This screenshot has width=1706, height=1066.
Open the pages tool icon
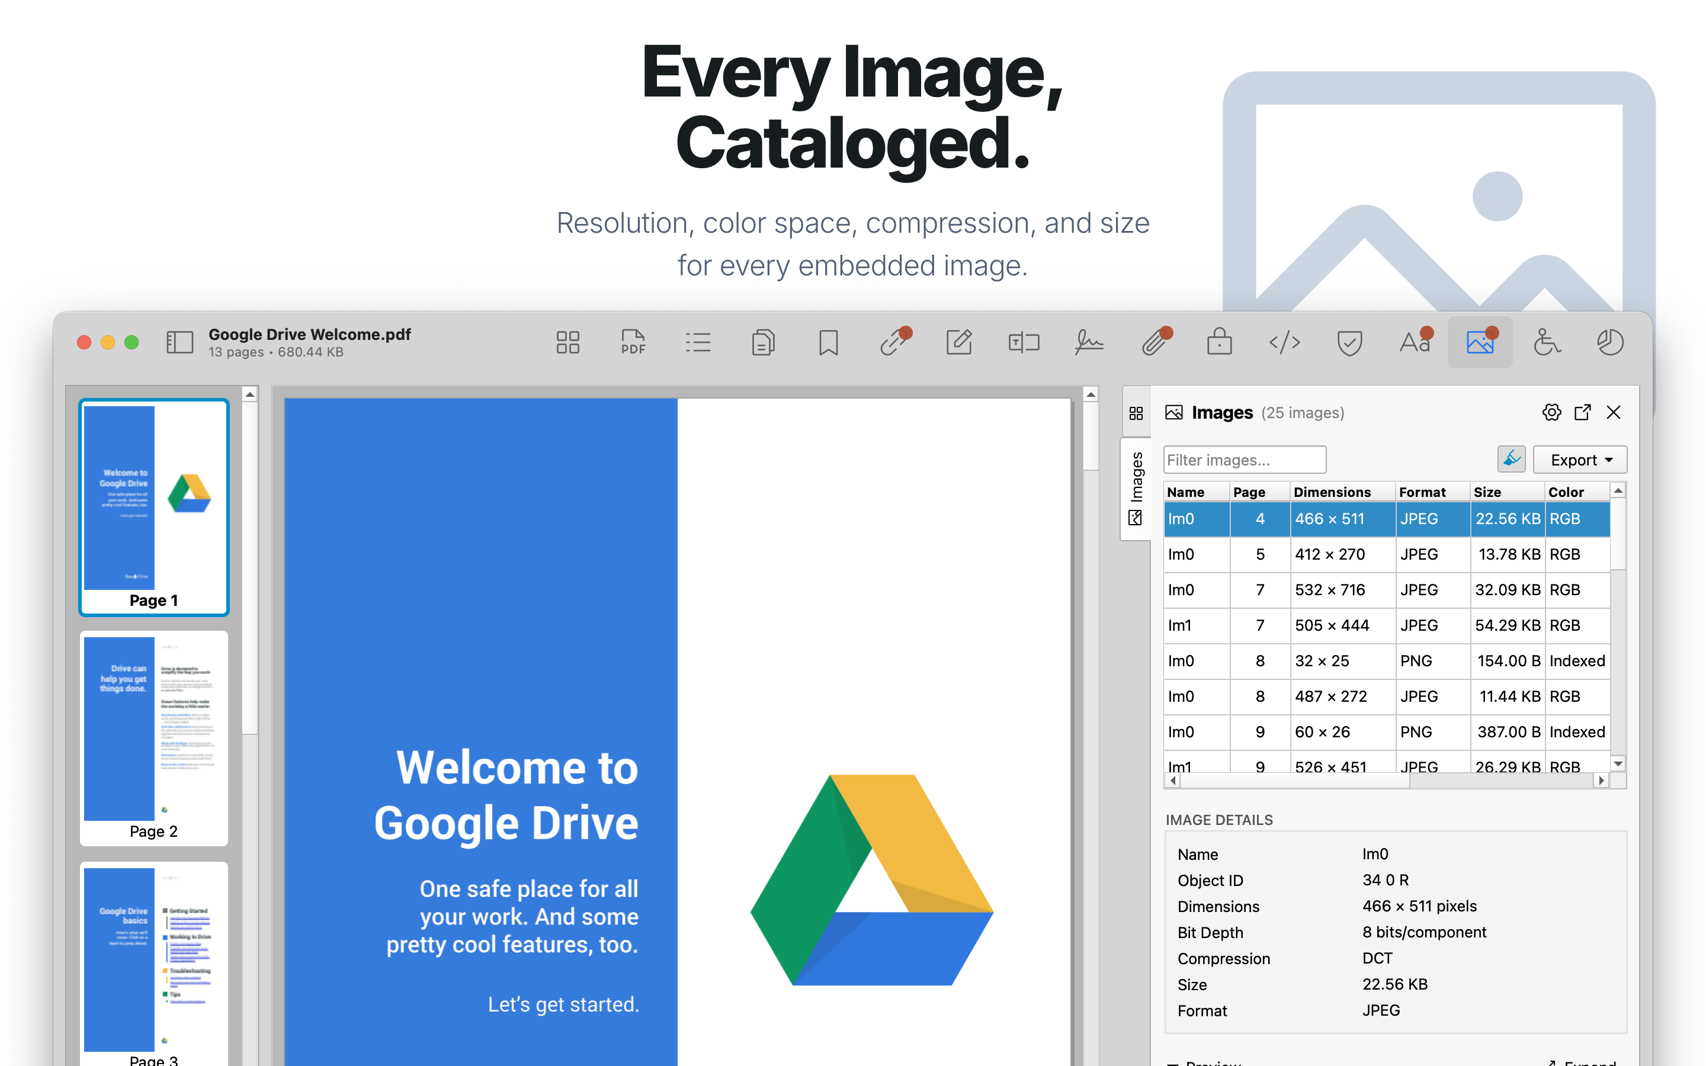coord(763,343)
